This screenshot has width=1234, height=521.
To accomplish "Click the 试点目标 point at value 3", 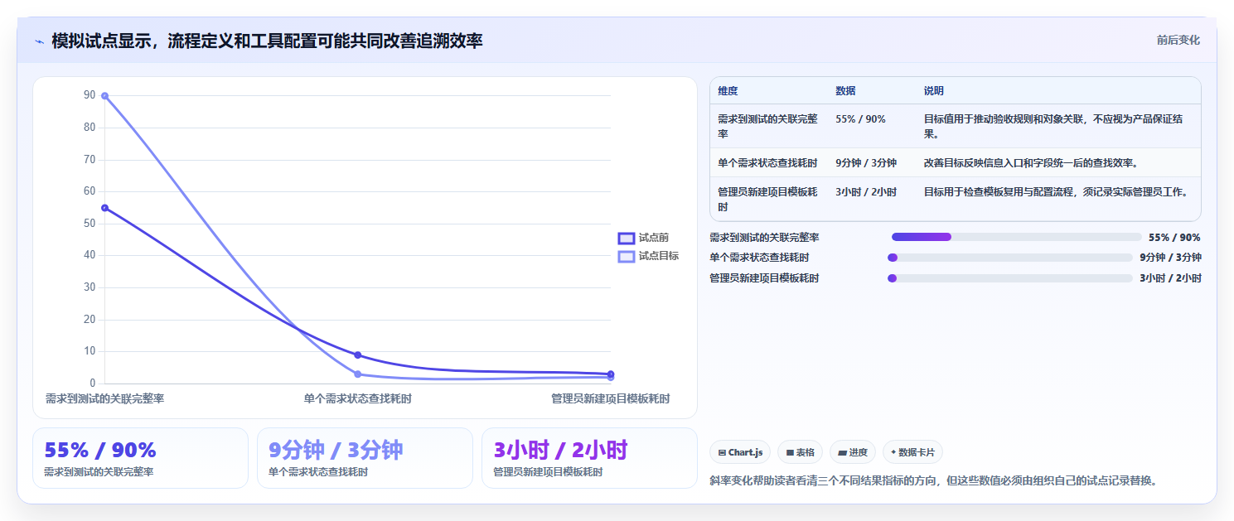I will [x=357, y=374].
